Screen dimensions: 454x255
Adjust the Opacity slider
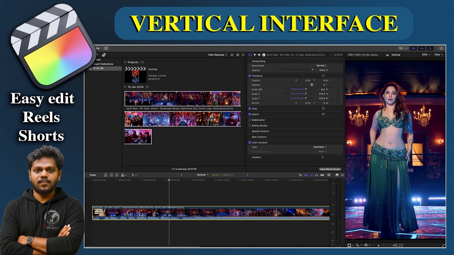tap(298, 70)
